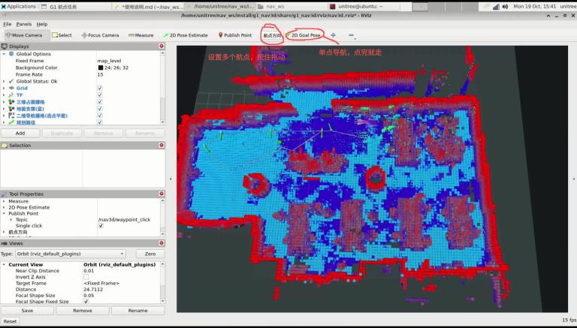The height and width of the screenshot is (328, 577).
Task: Click the Add display button
Action: point(20,133)
